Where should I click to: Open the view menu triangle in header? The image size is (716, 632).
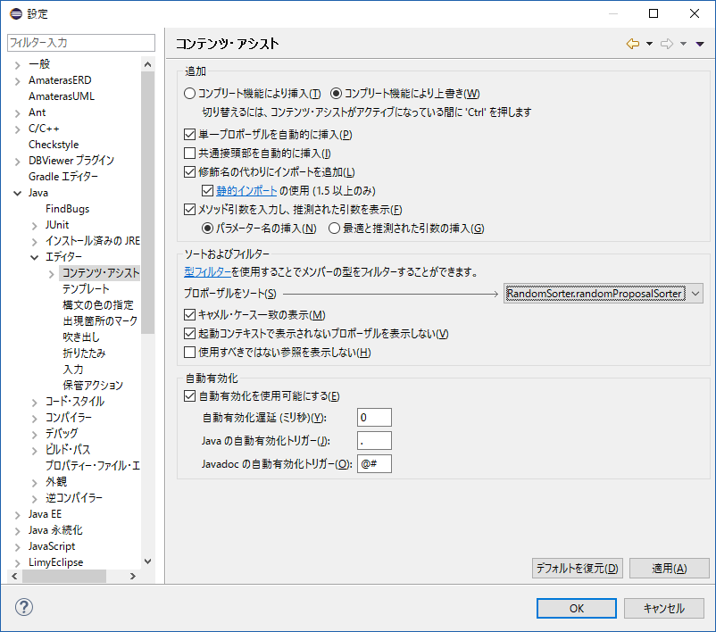click(x=700, y=44)
